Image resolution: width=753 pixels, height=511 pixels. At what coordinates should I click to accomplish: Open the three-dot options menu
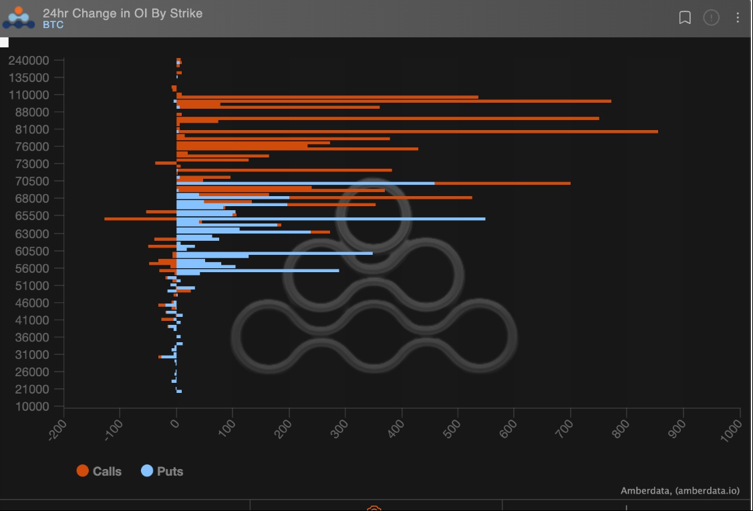(x=738, y=18)
